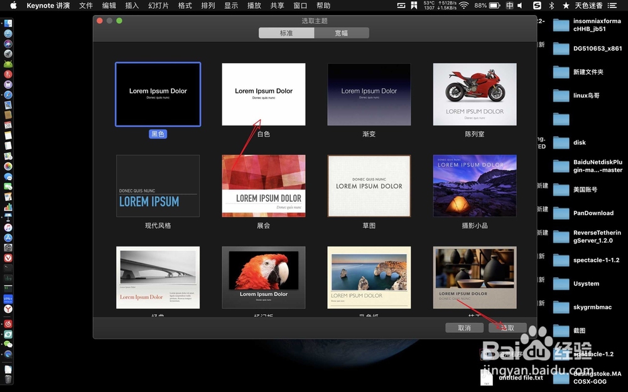Select the 渐变 gradient theme
Screen dimensions: 628x392
369,95
